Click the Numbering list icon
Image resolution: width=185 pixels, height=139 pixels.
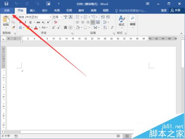[85, 17]
